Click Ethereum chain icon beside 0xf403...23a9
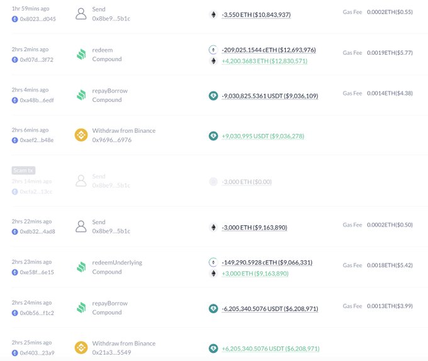 (x=14, y=353)
